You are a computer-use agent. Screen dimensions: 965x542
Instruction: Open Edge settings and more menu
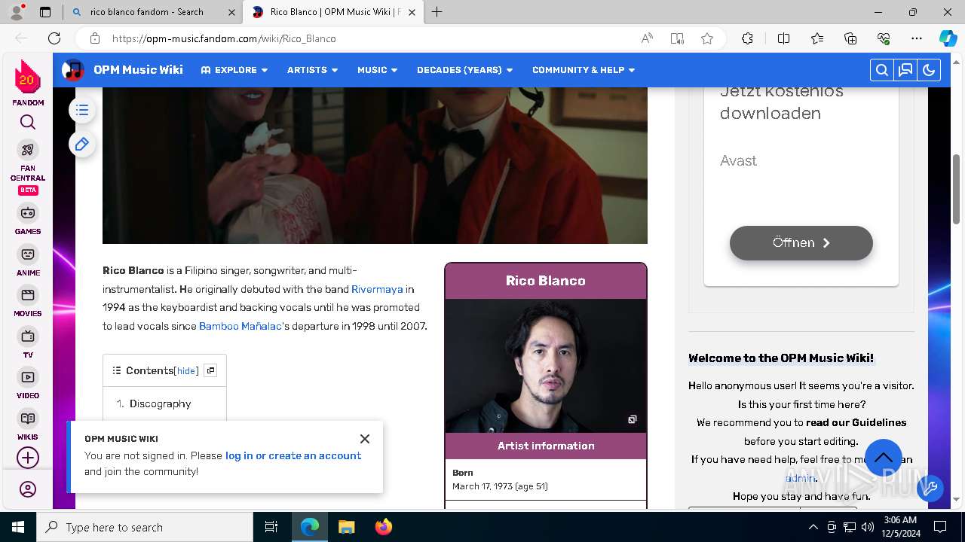pos(916,38)
